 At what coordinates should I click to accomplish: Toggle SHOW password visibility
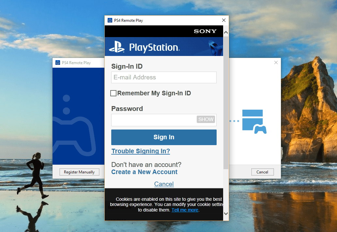pyautogui.click(x=206, y=119)
